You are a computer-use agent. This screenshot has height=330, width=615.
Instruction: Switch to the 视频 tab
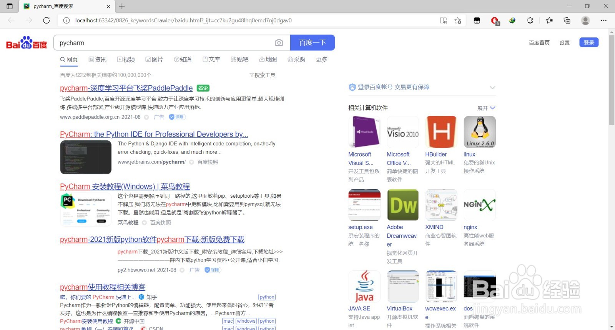tap(126, 59)
